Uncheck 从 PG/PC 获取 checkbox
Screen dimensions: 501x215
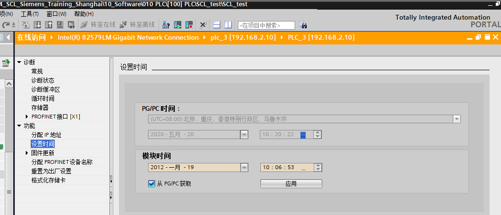[x=151, y=183]
